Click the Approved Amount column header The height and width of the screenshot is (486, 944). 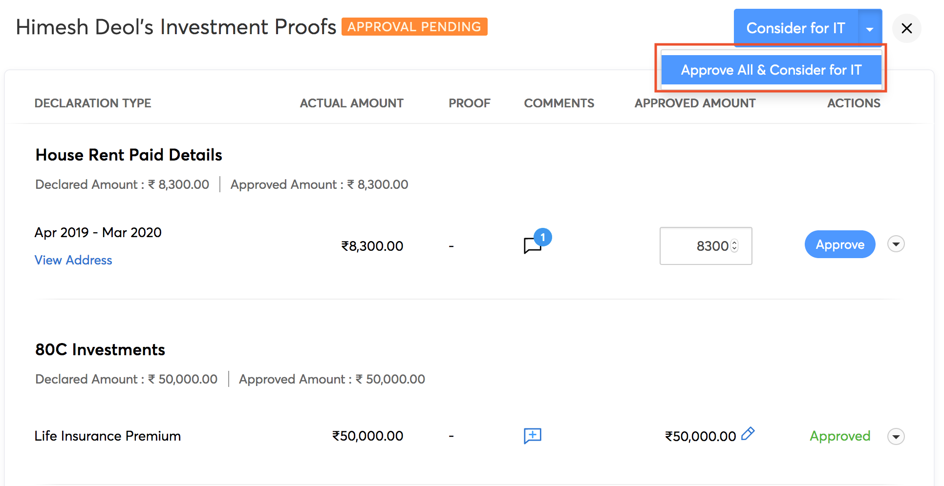(x=695, y=103)
